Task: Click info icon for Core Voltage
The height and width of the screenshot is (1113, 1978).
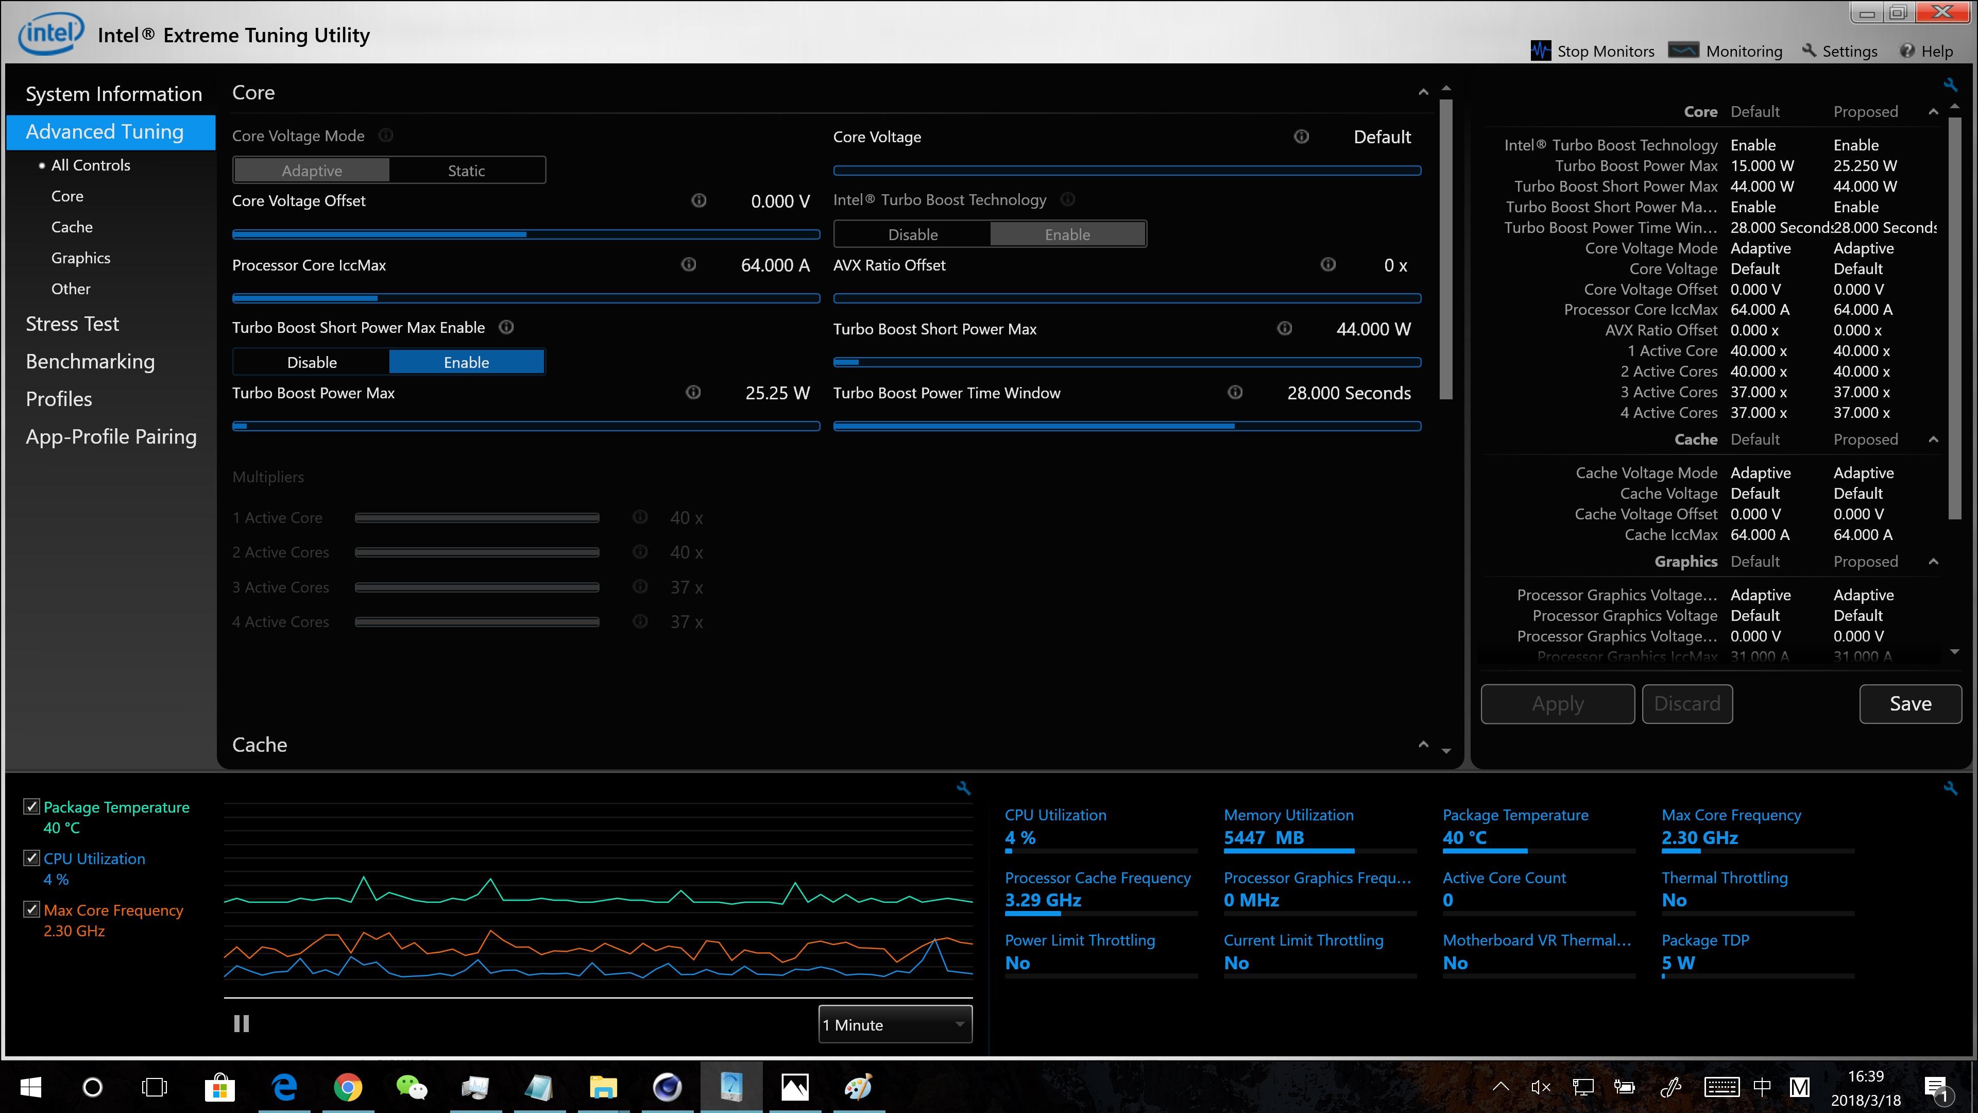Action: pyautogui.click(x=1302, y=137)
